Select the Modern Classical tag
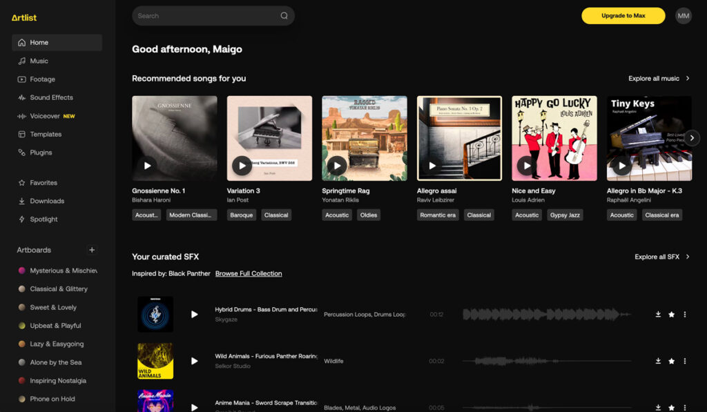 (x=191, y=215)
